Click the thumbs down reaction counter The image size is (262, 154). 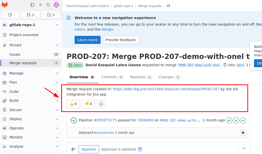pos(88,104)
